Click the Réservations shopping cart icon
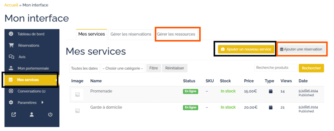 (11, 45)
